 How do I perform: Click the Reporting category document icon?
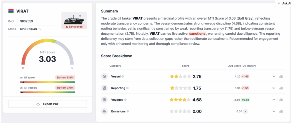104,88
